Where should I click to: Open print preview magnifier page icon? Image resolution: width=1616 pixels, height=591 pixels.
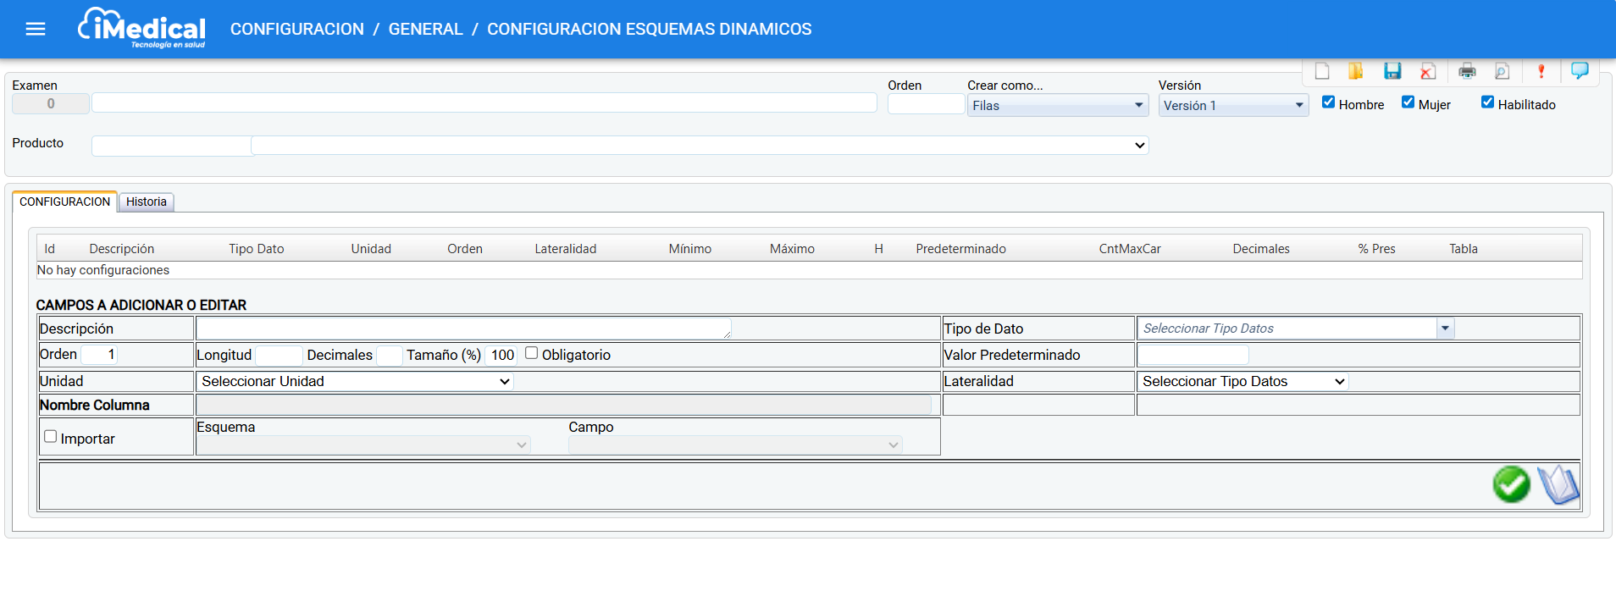click(x=1502, y=71)
